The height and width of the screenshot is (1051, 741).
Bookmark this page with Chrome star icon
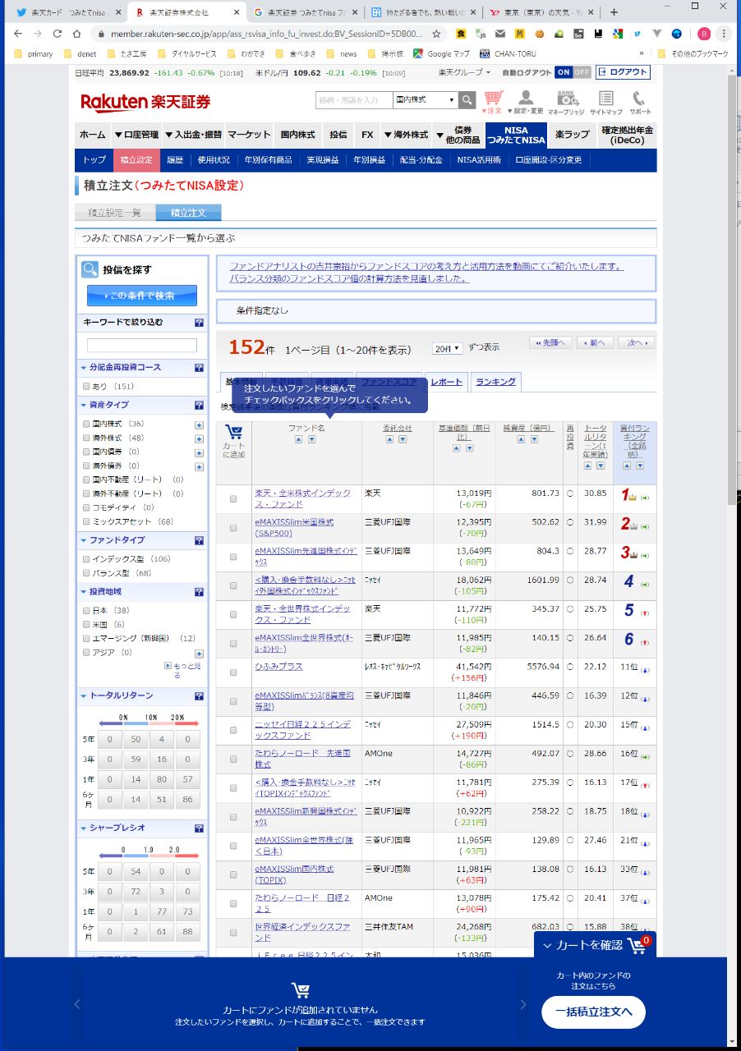(x=436, y=34)
